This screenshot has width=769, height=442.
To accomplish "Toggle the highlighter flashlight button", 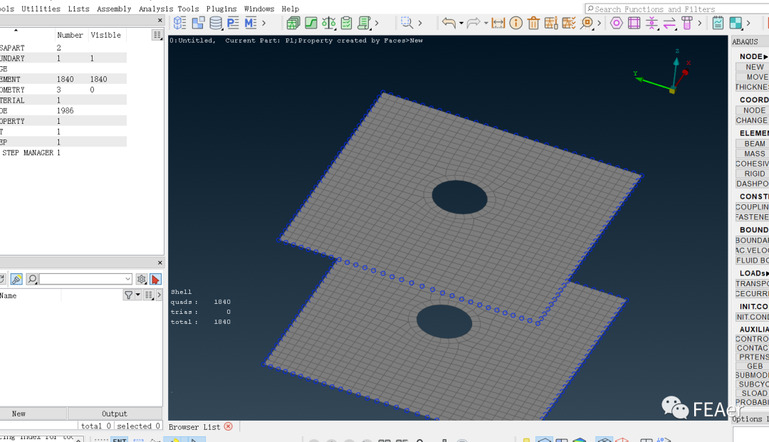I will 16,279.
